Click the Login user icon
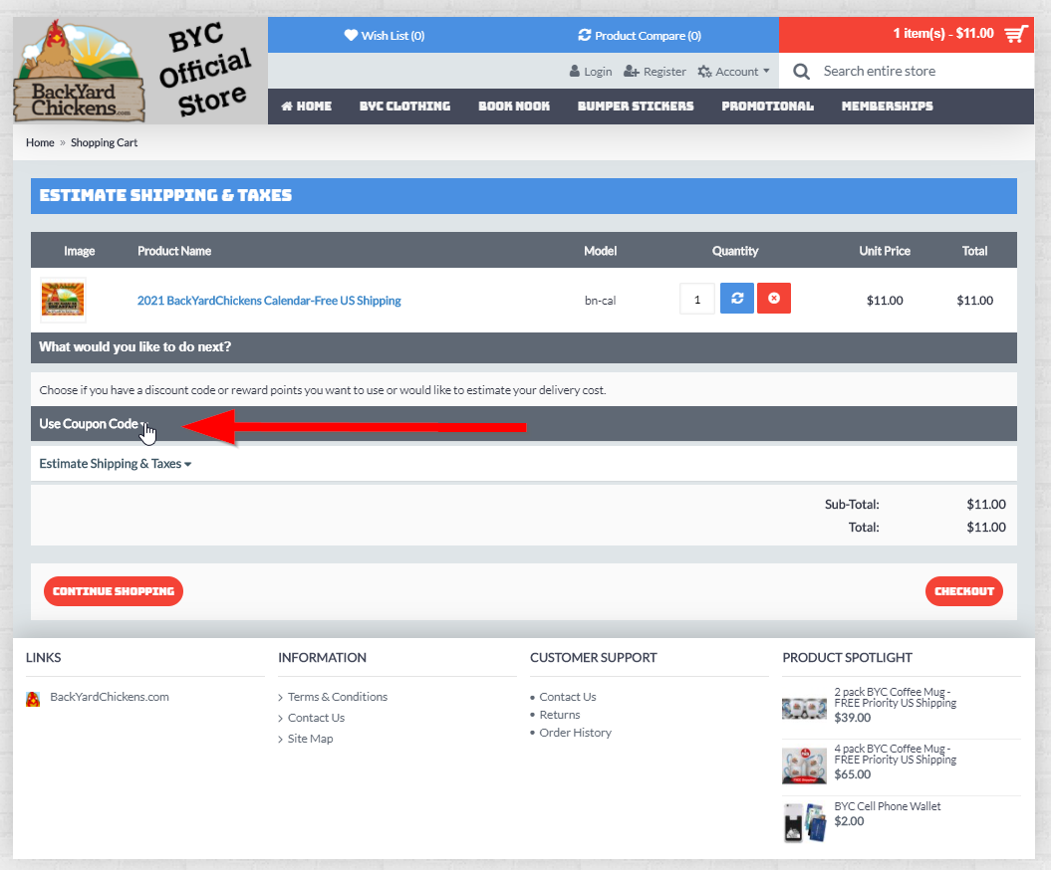The height and width of the screenshot is (870, 1051). [575, 71]
